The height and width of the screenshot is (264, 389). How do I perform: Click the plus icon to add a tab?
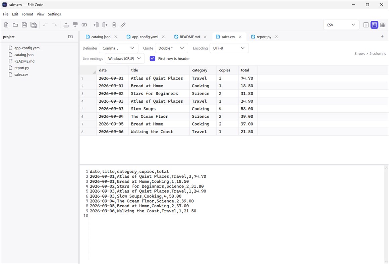(382, 37)
